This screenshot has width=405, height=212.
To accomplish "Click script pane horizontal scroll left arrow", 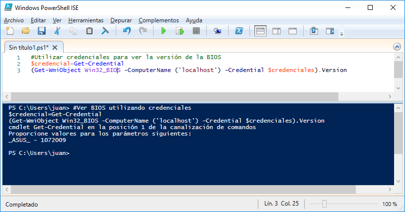I will pyautogui.click(x=7, y=96).
